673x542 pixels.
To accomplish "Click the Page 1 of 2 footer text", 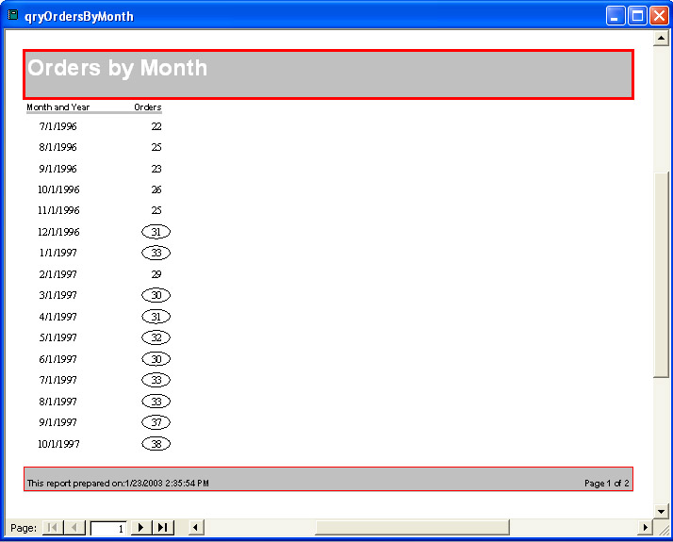I will (606, 484).
